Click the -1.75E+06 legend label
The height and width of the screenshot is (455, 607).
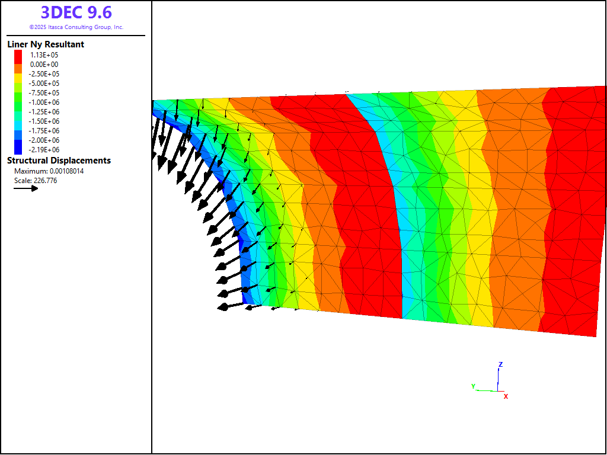[44, 131]
